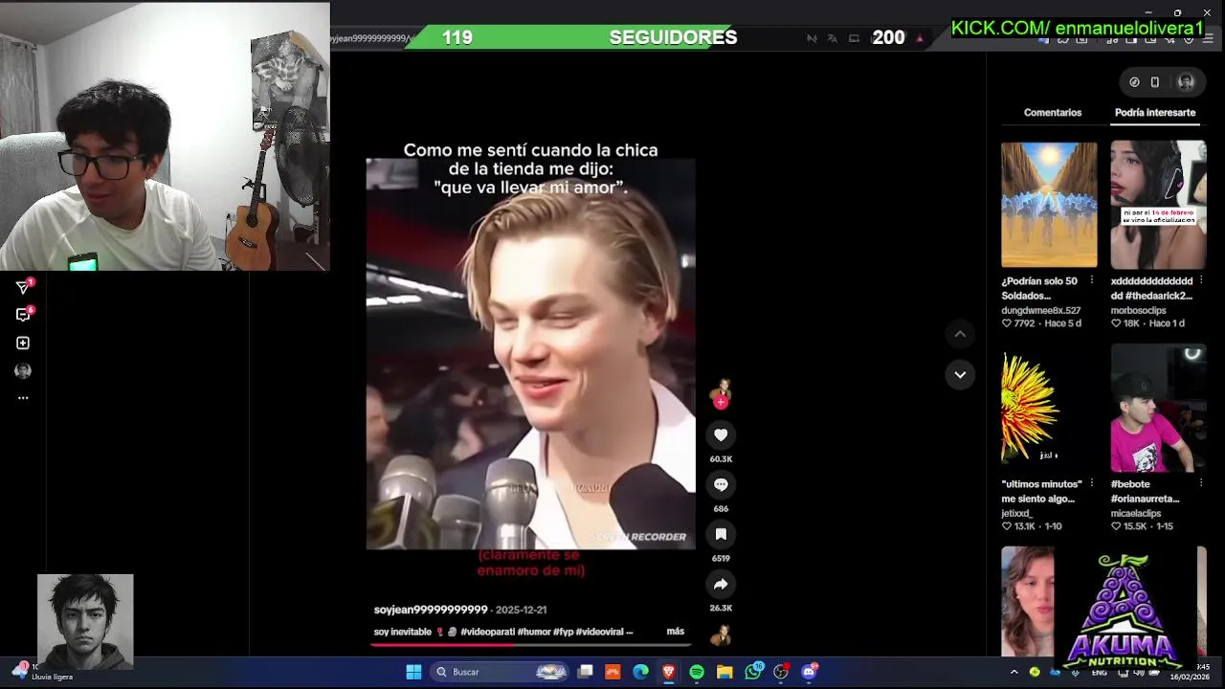Image resolution: width=1225 pixels, height=689 pixels.
Task: Go to previous video with up chevron
Action: click(960, 334)
